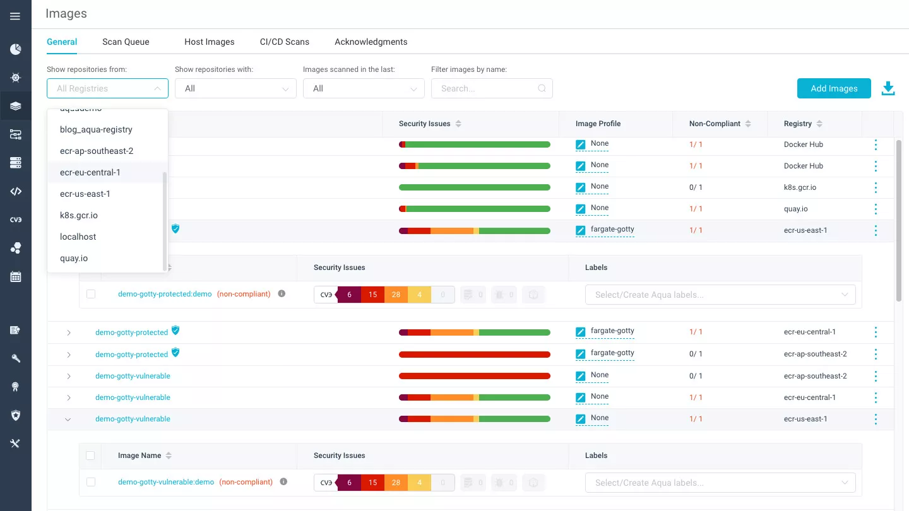
Task: Open the 'Images scanned in the last' dropdown
Action: [x=364, y=88]
